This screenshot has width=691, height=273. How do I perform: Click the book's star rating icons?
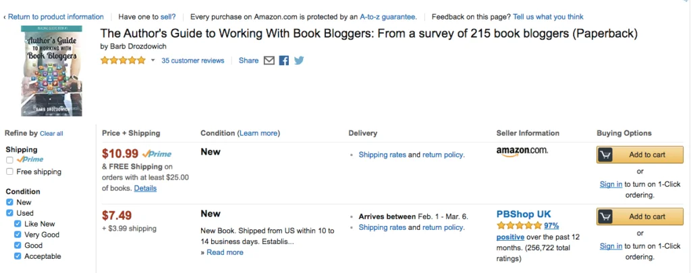point(123,61)
